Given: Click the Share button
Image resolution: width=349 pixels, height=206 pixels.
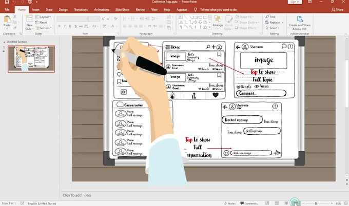Looking at the screenshot, I should [x=337, y=10].
